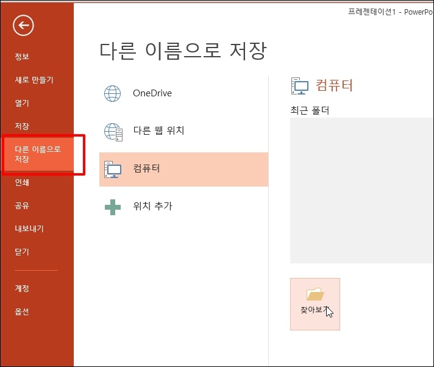Image resolution: width=434 pixels, height=367 pixels.
Task: Select the OneDrive save location
Action: point(184,93)
